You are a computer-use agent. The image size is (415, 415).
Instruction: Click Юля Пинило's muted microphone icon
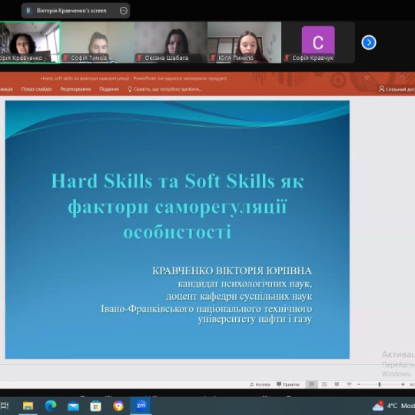[212, 58]
